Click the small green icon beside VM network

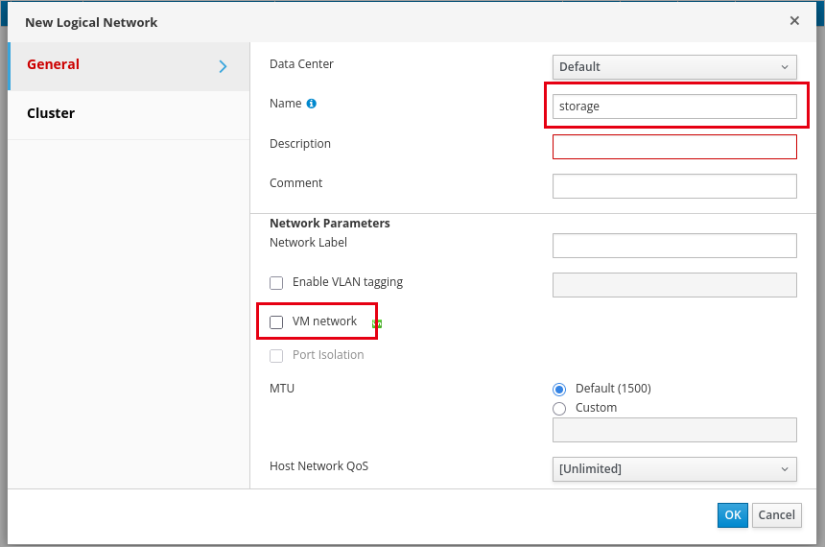tap(377, 323)
